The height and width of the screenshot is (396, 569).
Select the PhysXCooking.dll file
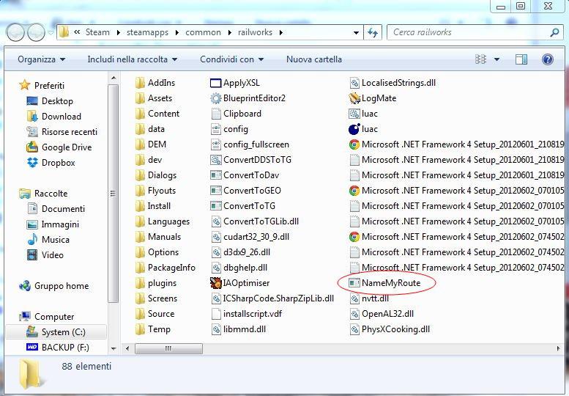[390, 329]
